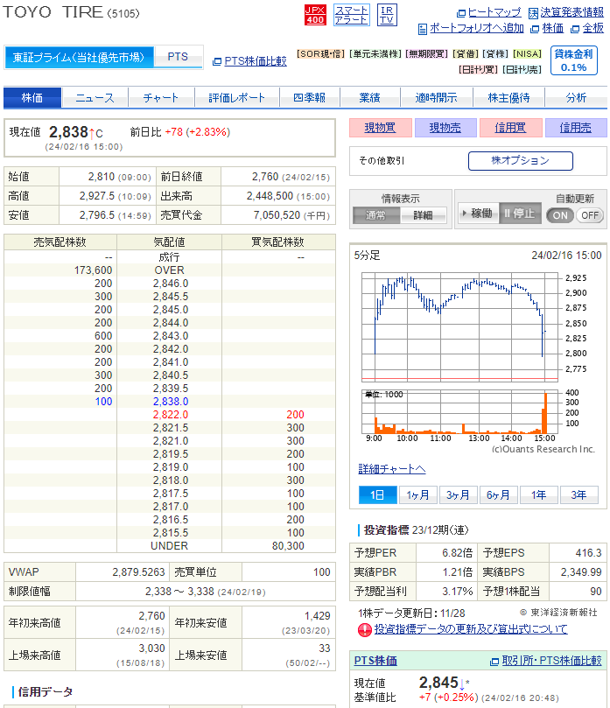
Task: Open 投資指標データの更新及び算出式について link
Action: pos(471,629)
